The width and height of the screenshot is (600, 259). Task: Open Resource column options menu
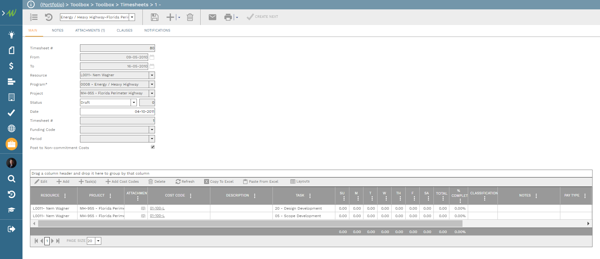pos(65,196)
